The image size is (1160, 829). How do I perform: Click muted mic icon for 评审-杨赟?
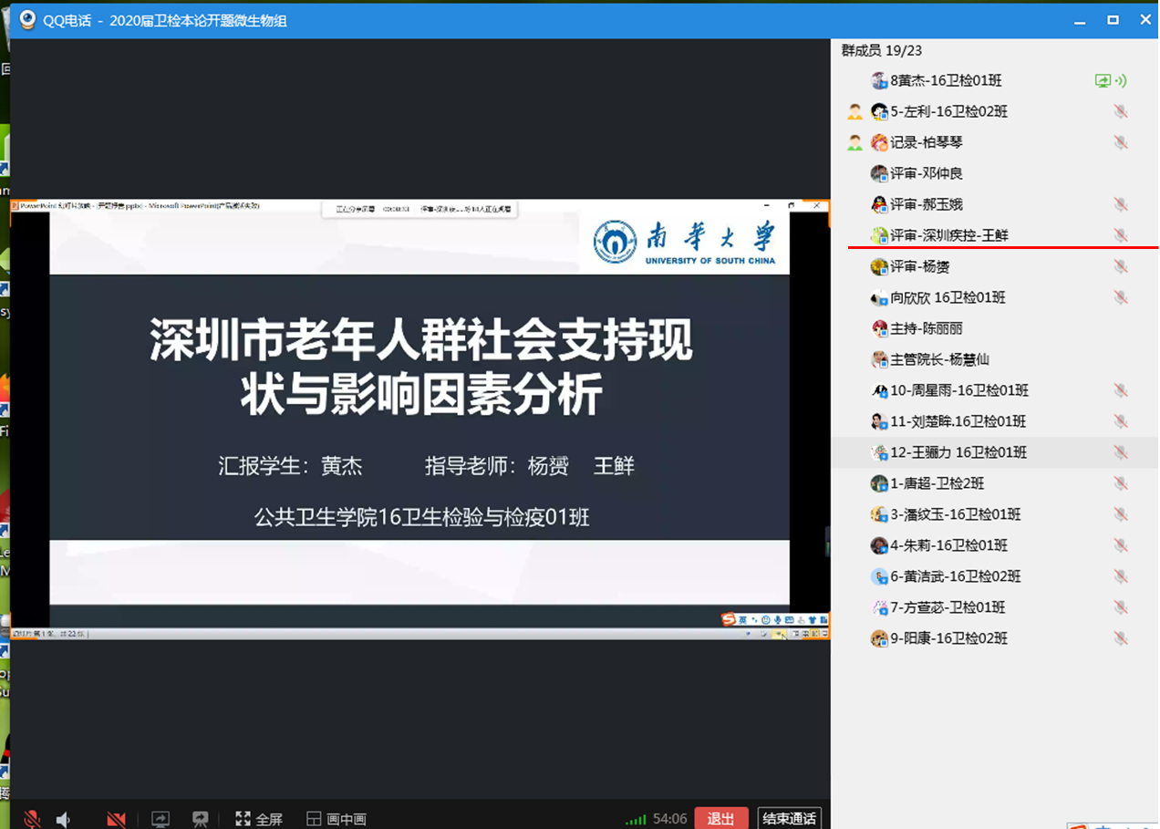coord(1121,266)
